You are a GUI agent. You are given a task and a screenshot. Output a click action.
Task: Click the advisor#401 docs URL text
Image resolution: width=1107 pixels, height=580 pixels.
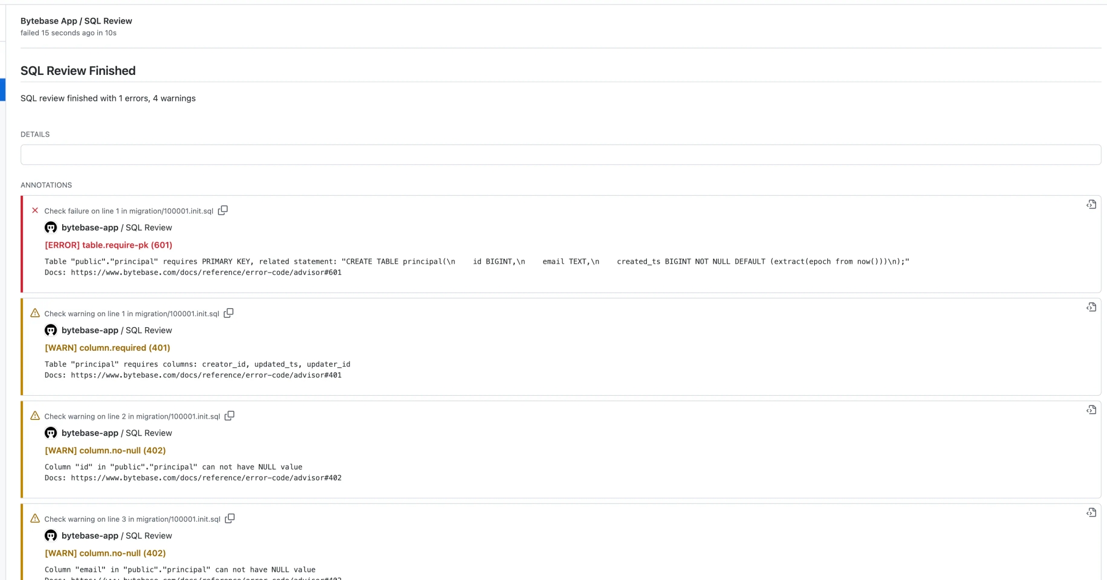click(206, 375)
